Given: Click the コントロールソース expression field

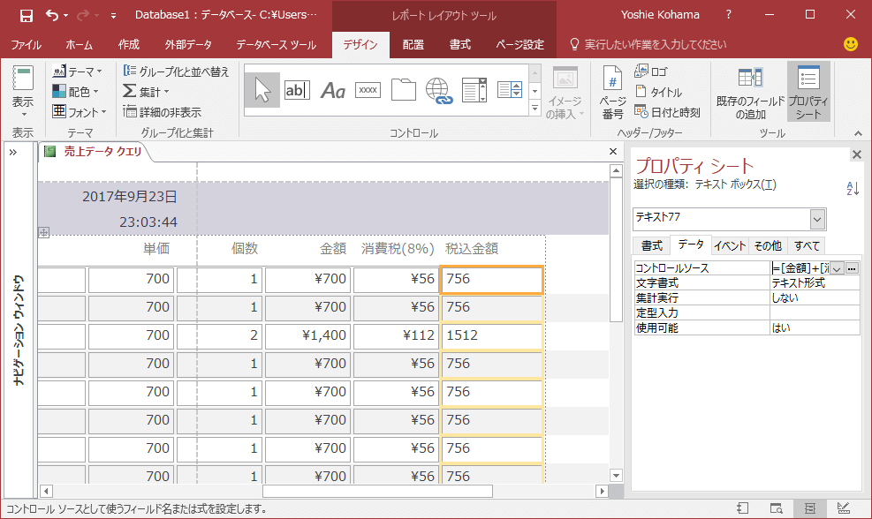Looking at the screenshot, I should pyautogui.click(x=800, y=267).
